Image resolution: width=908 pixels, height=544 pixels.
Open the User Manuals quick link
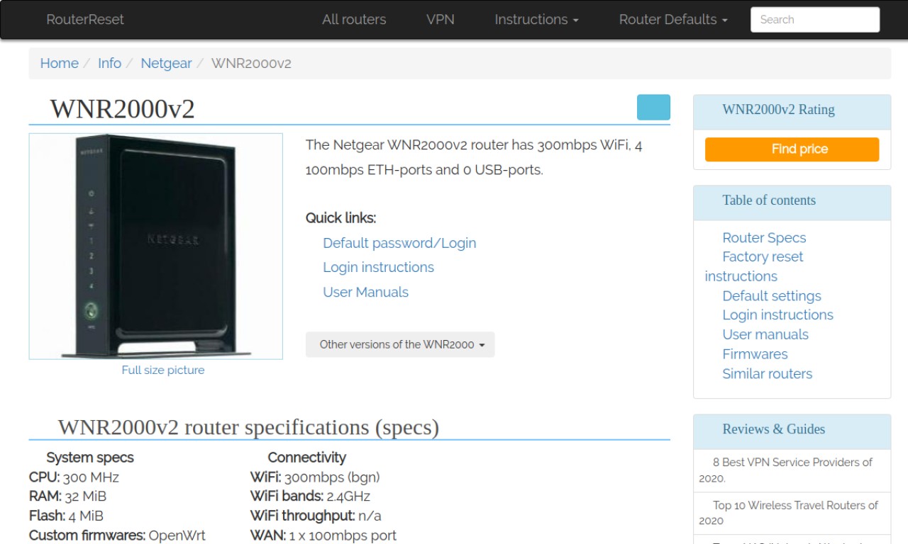(365, 292)
